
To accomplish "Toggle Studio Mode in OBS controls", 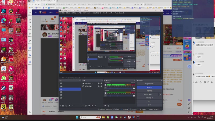I will point(149,98).
